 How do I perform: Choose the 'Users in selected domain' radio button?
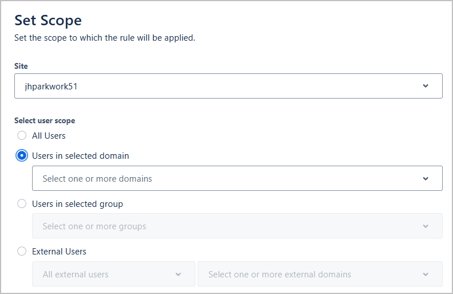[x=22, y=155]
